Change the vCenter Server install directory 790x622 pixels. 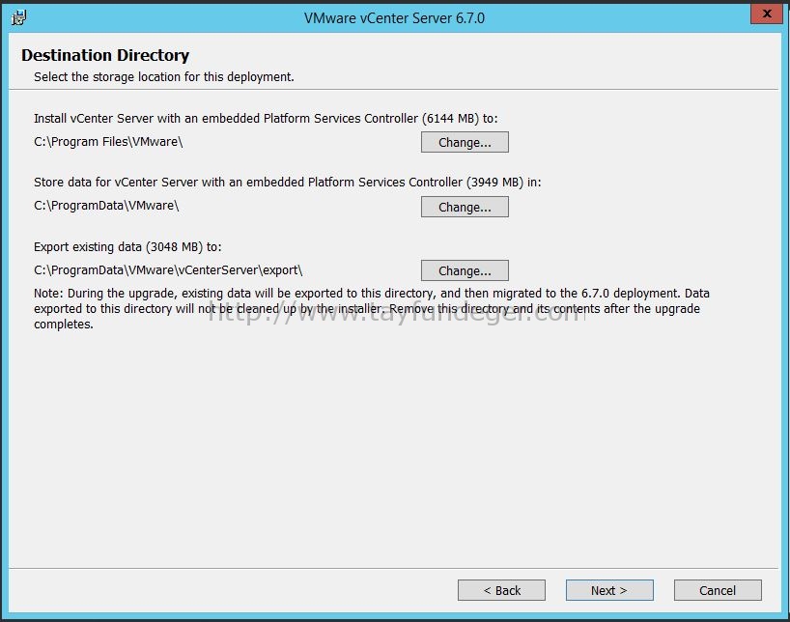465,142
